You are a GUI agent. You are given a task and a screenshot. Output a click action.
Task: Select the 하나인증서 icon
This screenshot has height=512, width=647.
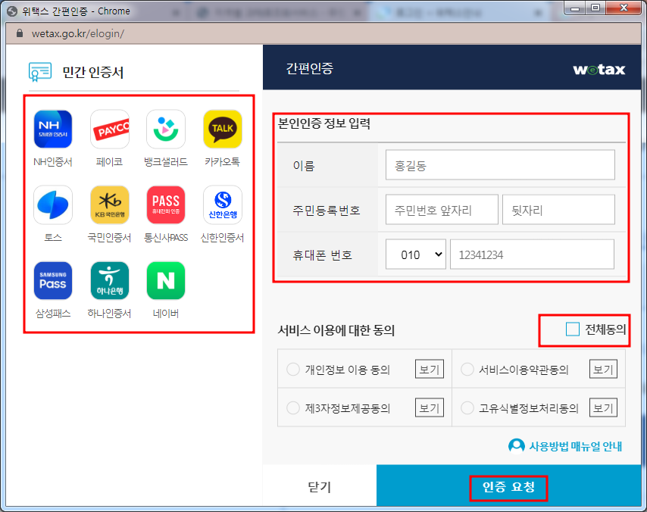[x=109, y=280]
